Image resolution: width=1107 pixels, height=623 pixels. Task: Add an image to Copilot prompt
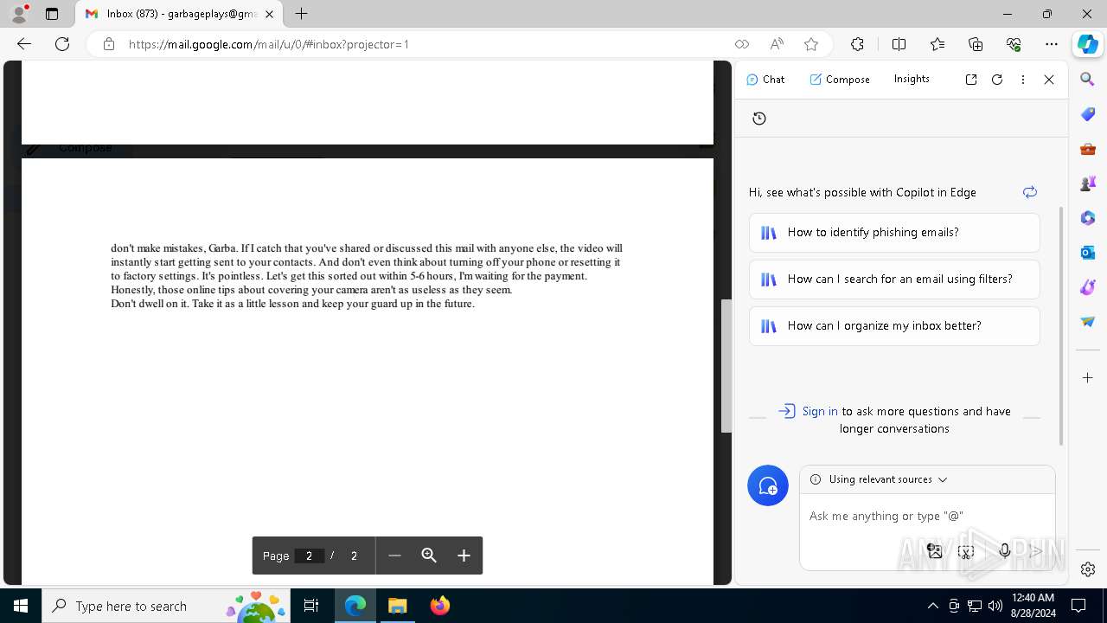tap(935, 551)
